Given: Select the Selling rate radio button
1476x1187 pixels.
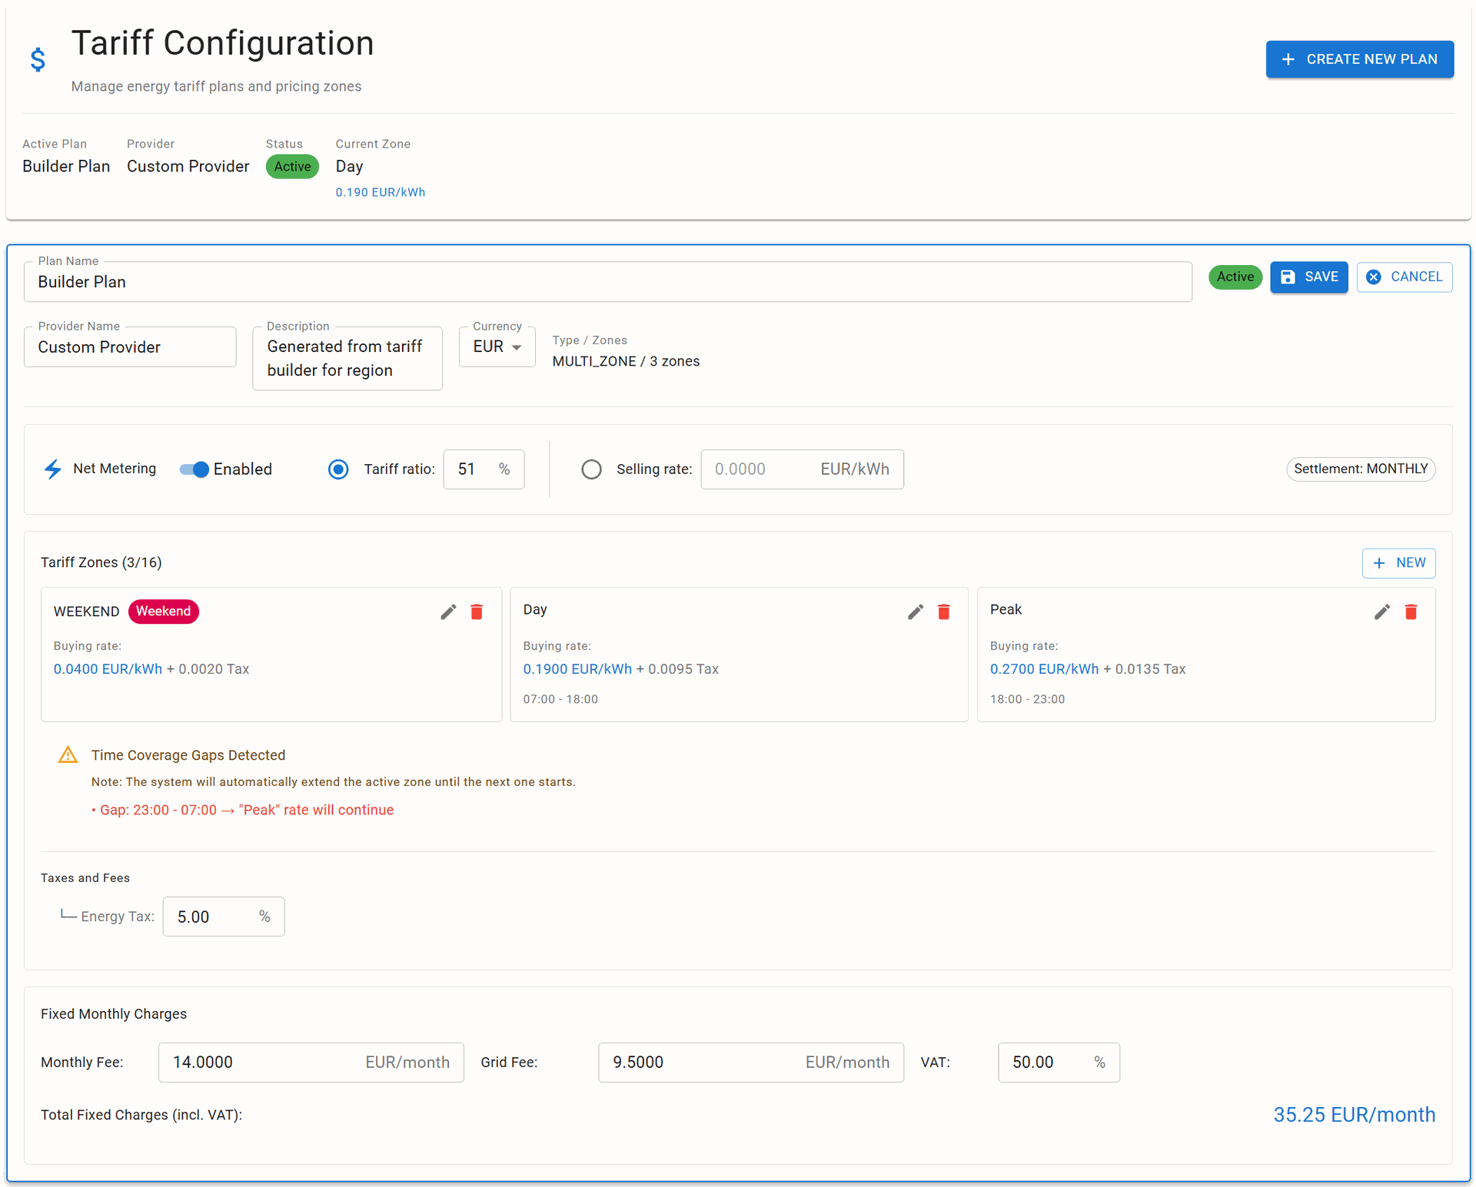Looking at the screenshot, I should (591, 469).
